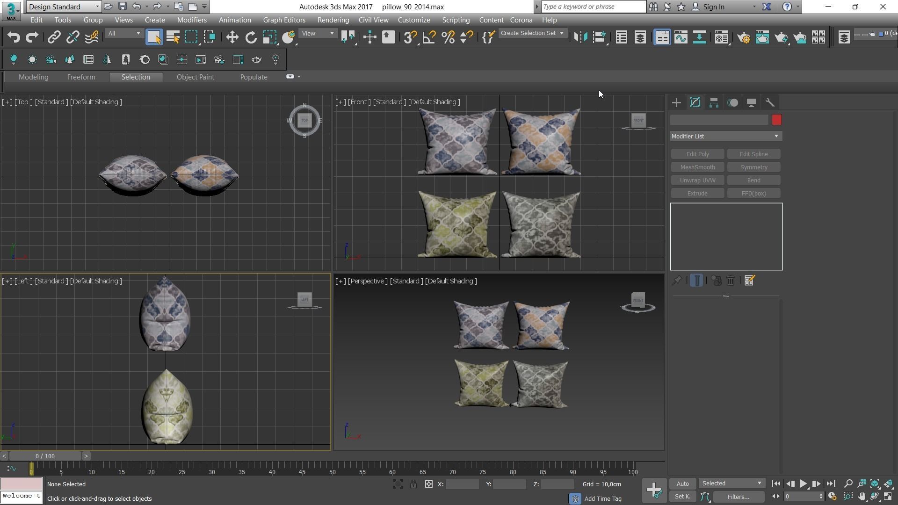Screen dimensions: 898x505
Task: Switch to the Object Paint tab
Action: point(195,77)
